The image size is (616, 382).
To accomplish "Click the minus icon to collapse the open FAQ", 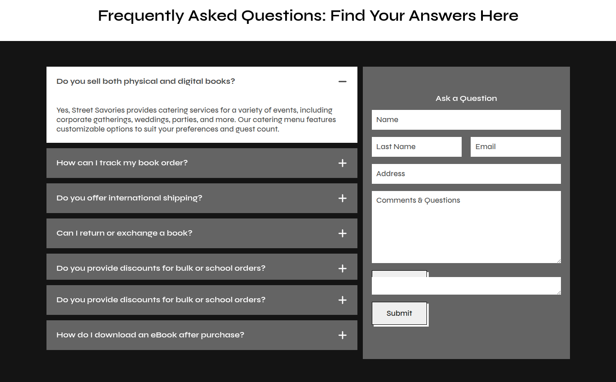I will 343,82.
